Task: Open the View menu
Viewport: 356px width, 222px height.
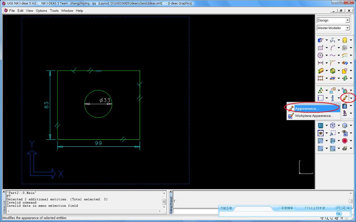Action: (x=30, y=11)
